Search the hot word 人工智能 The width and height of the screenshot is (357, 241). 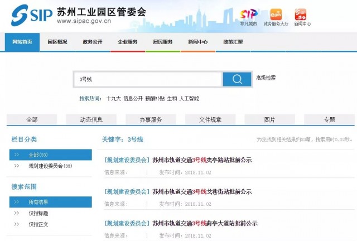189,99
